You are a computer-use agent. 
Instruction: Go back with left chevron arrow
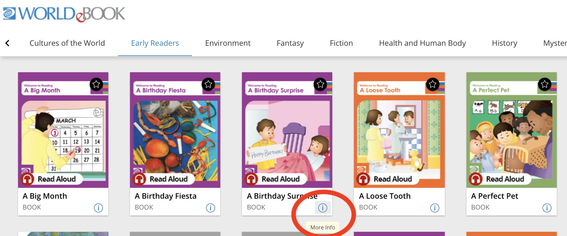[x=8, y=43]
